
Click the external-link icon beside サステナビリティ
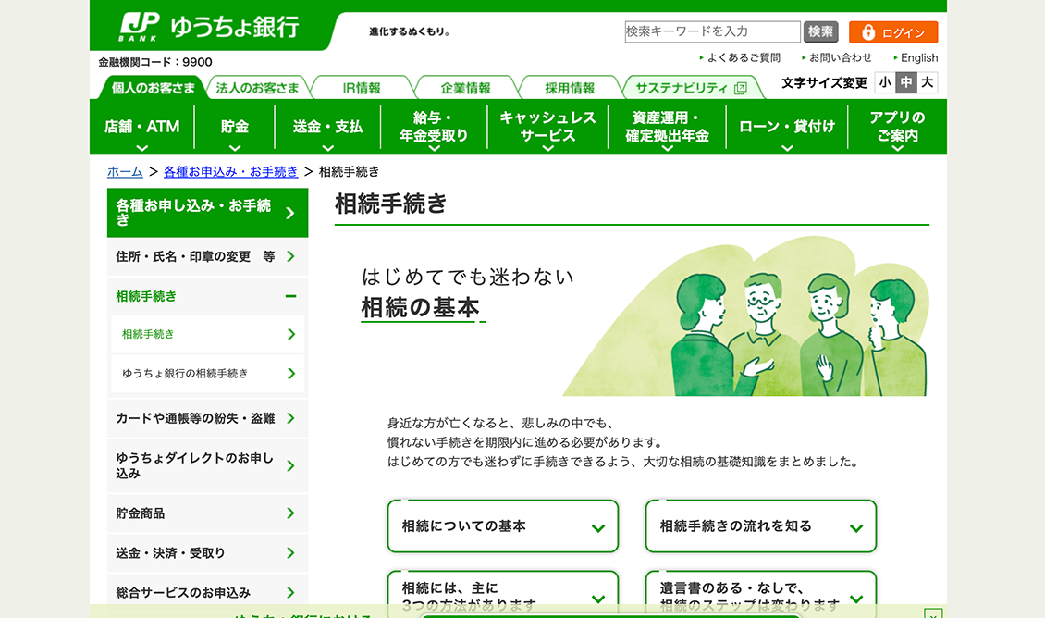tap(740, 88)
